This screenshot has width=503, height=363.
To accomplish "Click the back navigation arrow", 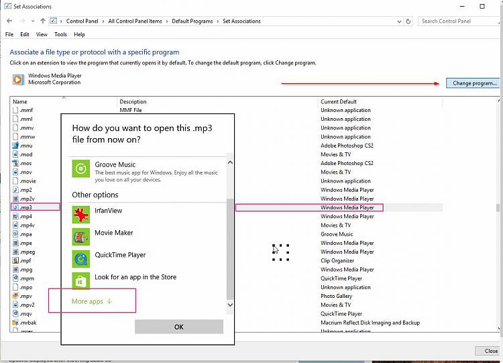I will click(x=9, y=21).
